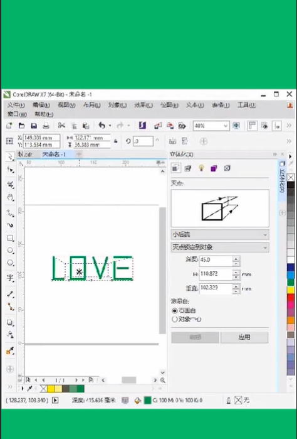Image resolution: width=297 pixels, height=439 pixels.
Task: Click the rotation angle input field
Action: coord(143,141)
